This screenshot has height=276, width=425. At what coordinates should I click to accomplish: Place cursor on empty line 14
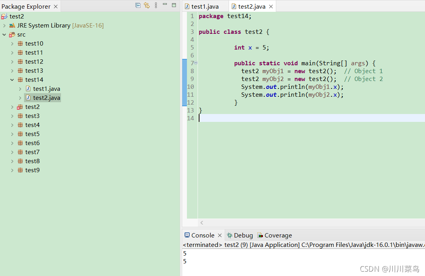pos(311,118)
